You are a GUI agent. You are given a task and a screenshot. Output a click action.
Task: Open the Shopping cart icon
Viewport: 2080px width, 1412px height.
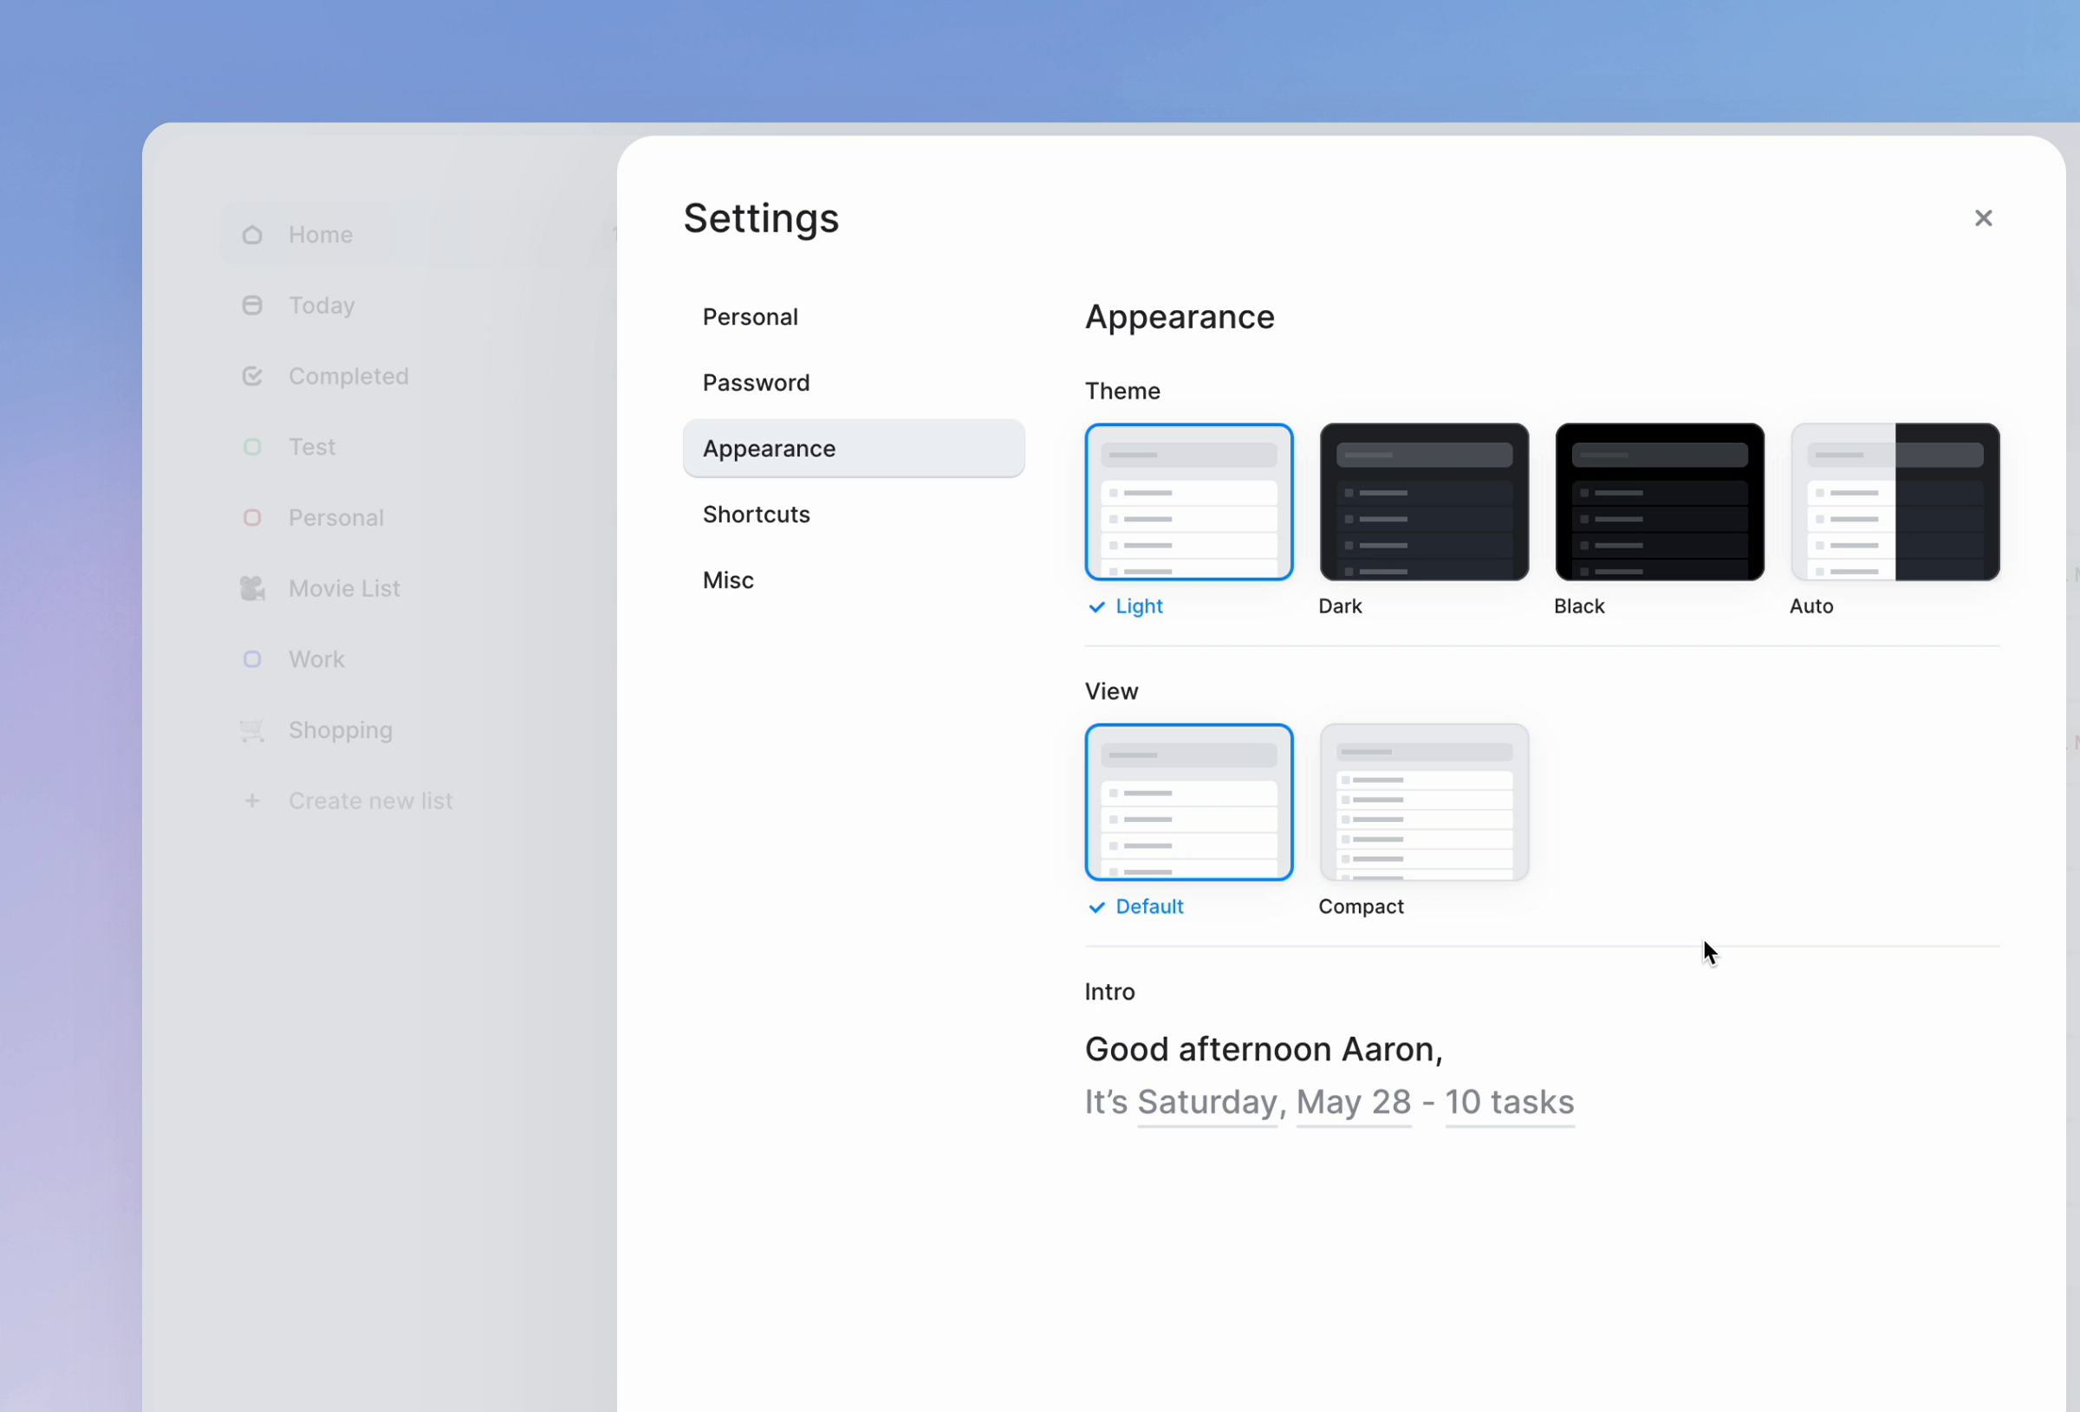pyautogui.click(x=251, y=730)
